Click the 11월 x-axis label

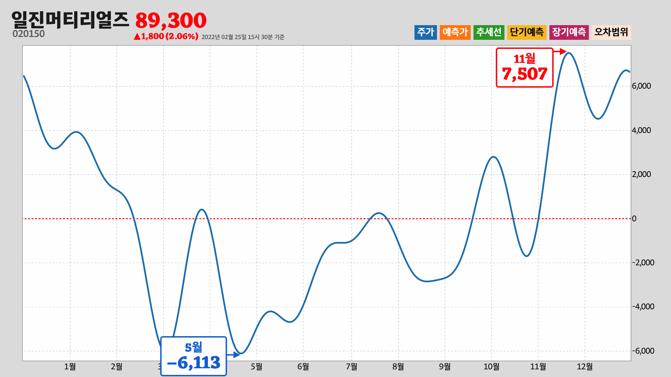tap(538, 367)
